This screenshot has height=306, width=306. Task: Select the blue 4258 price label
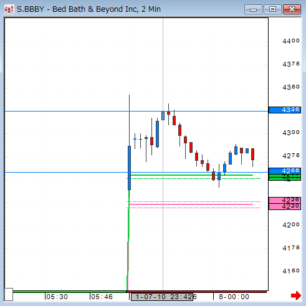tap(285, 171)
